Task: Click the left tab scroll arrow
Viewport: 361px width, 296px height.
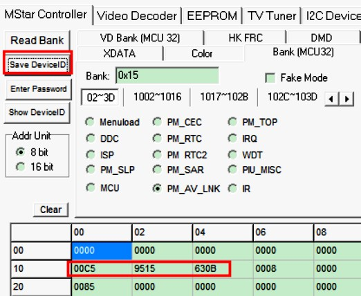Action: [x=331, y=99]
